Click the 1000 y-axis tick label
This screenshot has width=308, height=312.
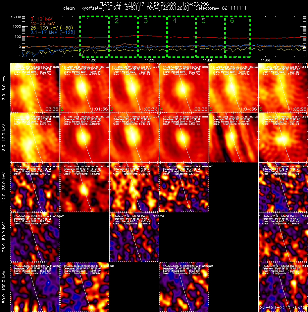pos(17,27)
